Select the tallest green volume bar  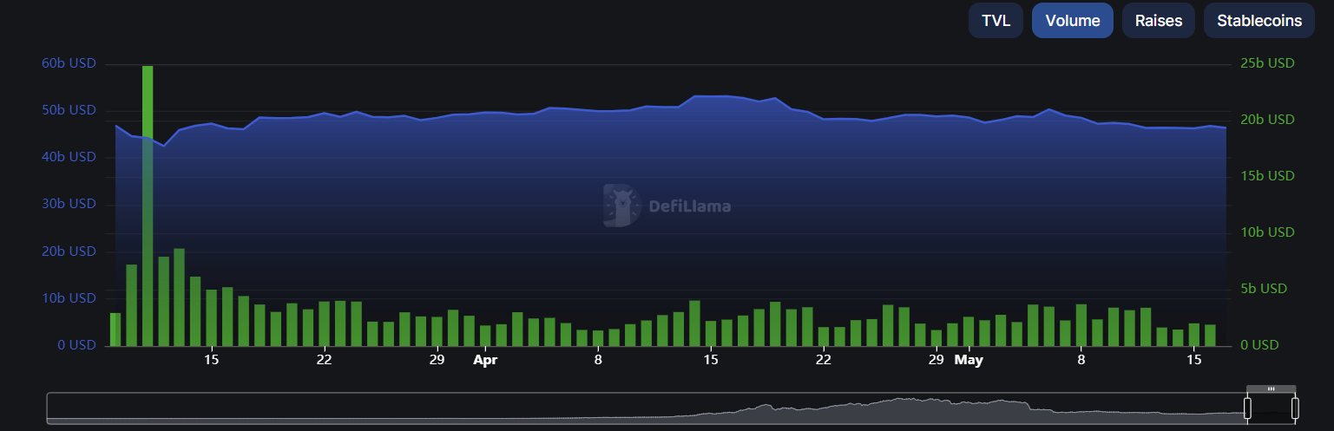(148, 205)
